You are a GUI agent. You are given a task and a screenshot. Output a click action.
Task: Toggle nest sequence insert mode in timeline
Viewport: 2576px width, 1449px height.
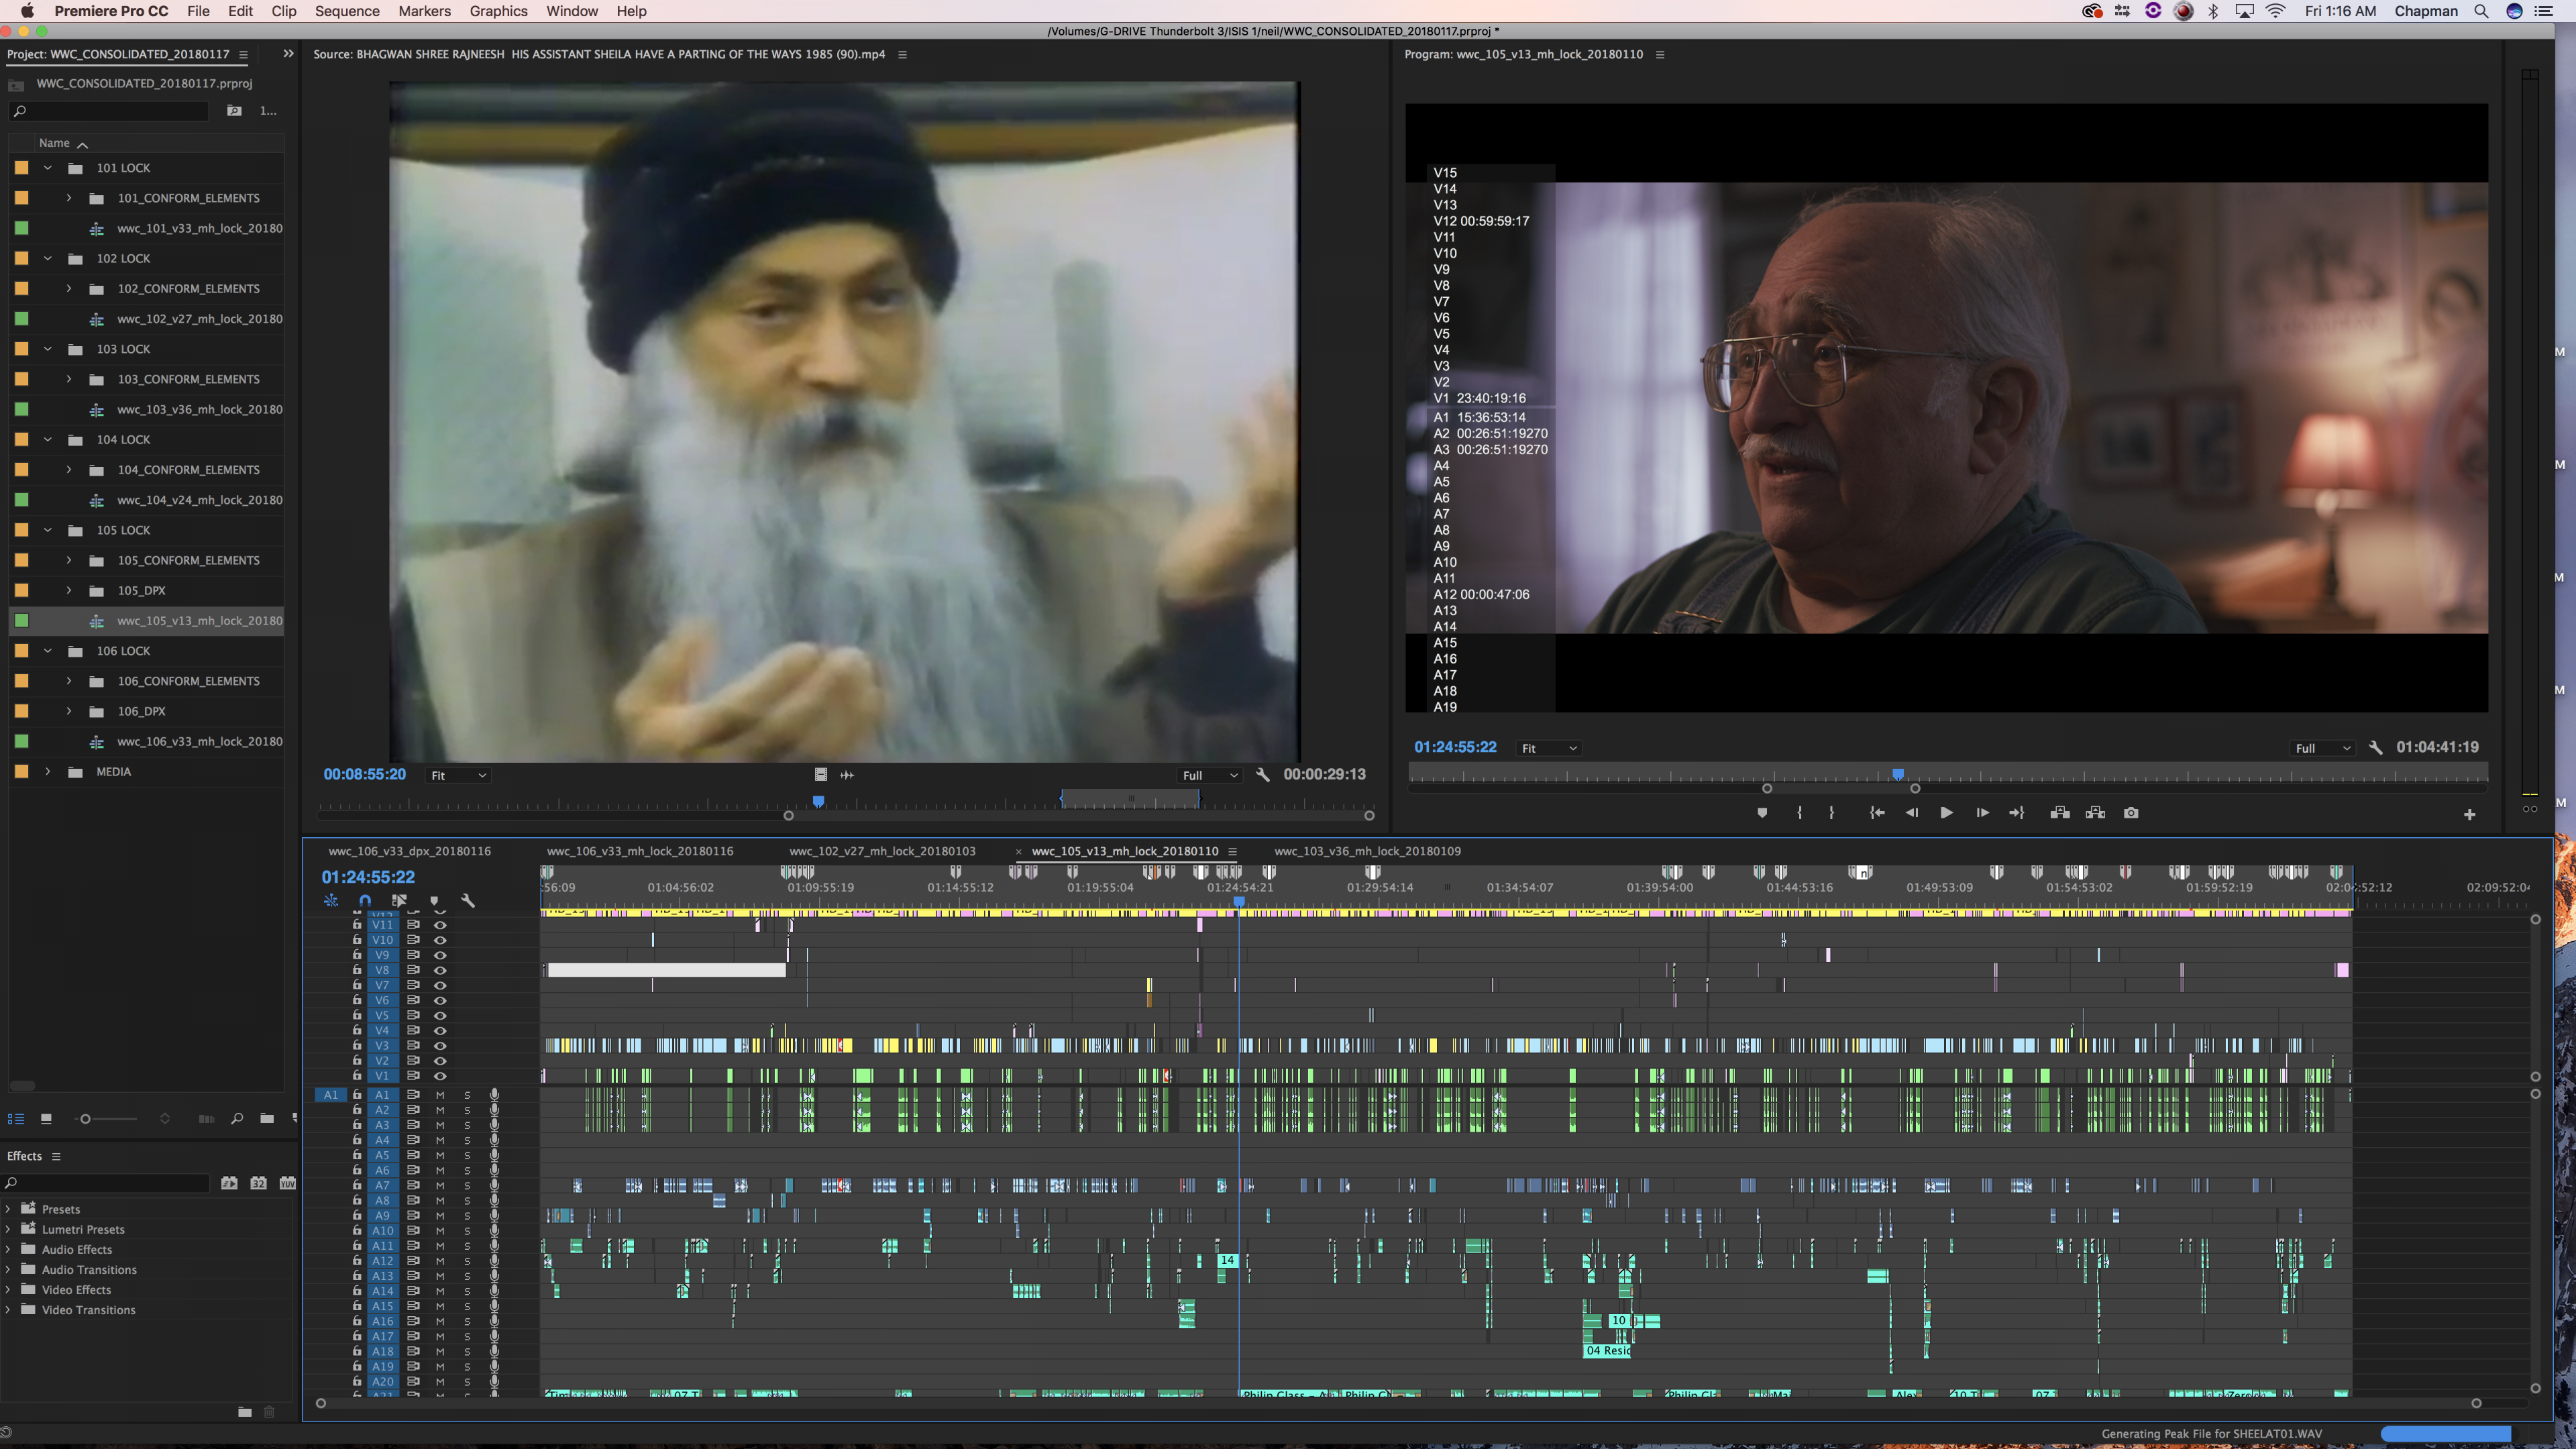pos(331,901)
